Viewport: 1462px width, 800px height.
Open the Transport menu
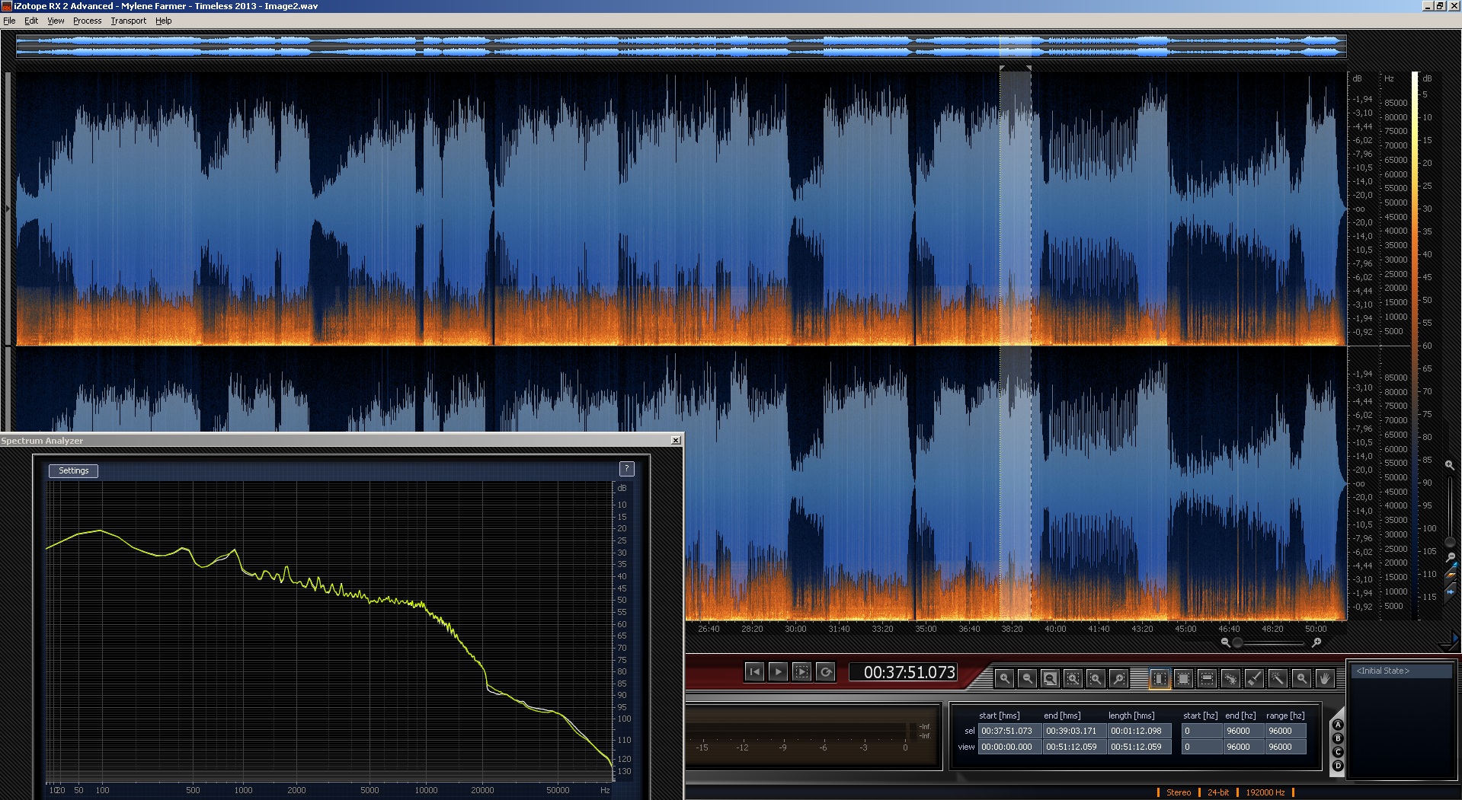(128, 21)
